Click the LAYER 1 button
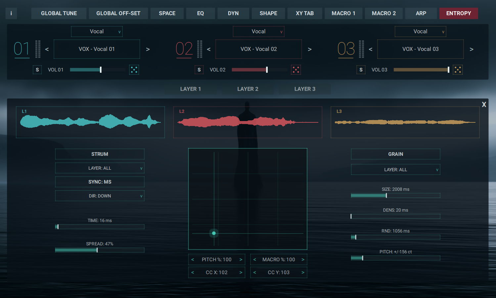Image resolution: width=496 pixels, height=298 pixels. coord(191,89)
